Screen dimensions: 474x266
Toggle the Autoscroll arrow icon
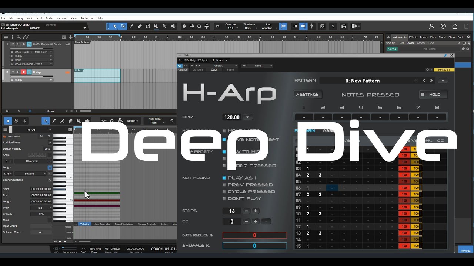coord(303,26)
